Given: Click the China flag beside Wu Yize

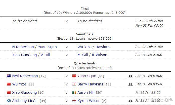Looking at the screenshot, I should [9, 84].
